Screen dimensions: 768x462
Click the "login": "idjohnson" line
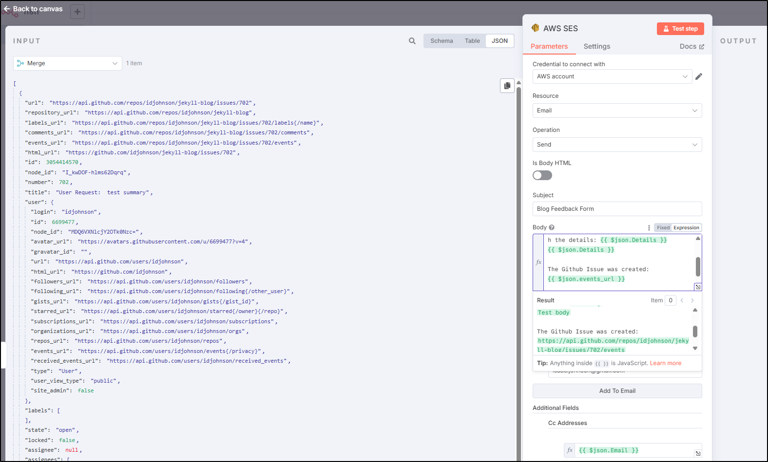pos(66,212)
